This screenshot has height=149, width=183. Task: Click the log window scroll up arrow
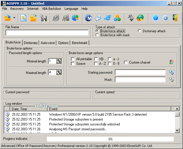tap(177, 109)
